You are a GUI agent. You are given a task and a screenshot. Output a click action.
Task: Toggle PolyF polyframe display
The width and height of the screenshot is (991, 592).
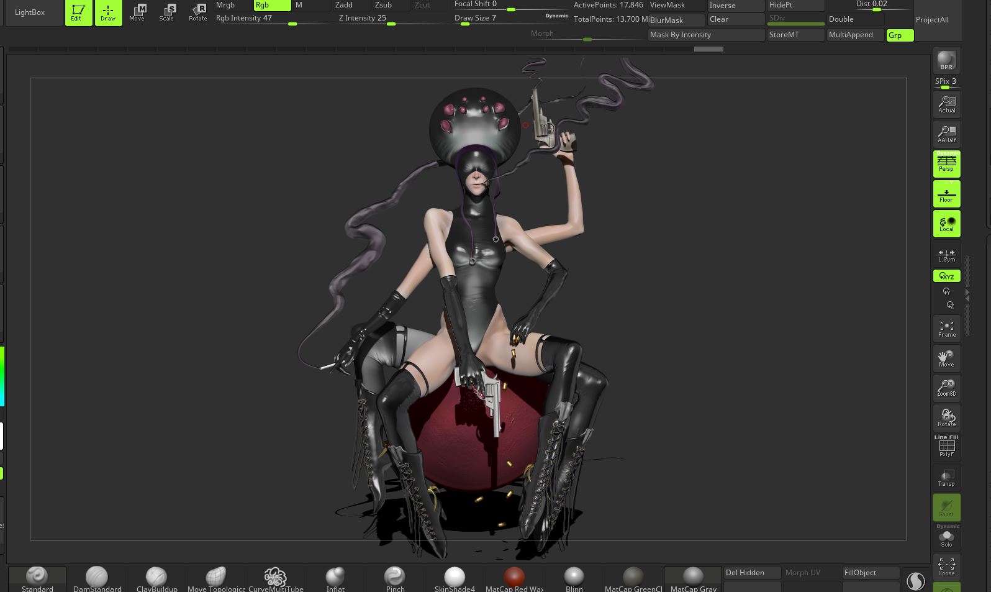coord(946,447)
